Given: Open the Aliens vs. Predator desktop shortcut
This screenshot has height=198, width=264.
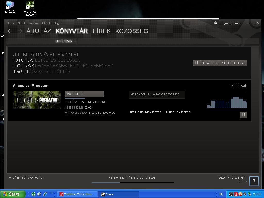Looking at the screenshot, I should point(30,9).
